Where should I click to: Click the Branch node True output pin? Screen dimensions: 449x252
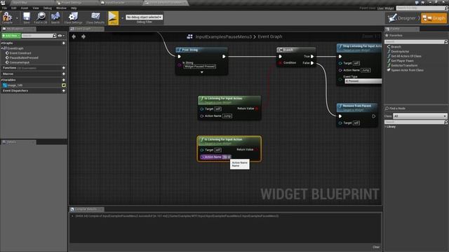coord(312,57)
